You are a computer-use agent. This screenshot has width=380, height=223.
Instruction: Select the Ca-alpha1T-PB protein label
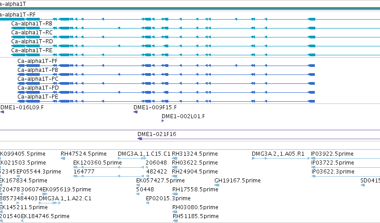[38, 70]
